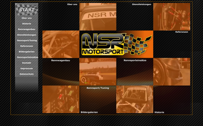
Task: Open the roll cage interior photo tile
Action: pyautogui.click(x=61, y=44)
